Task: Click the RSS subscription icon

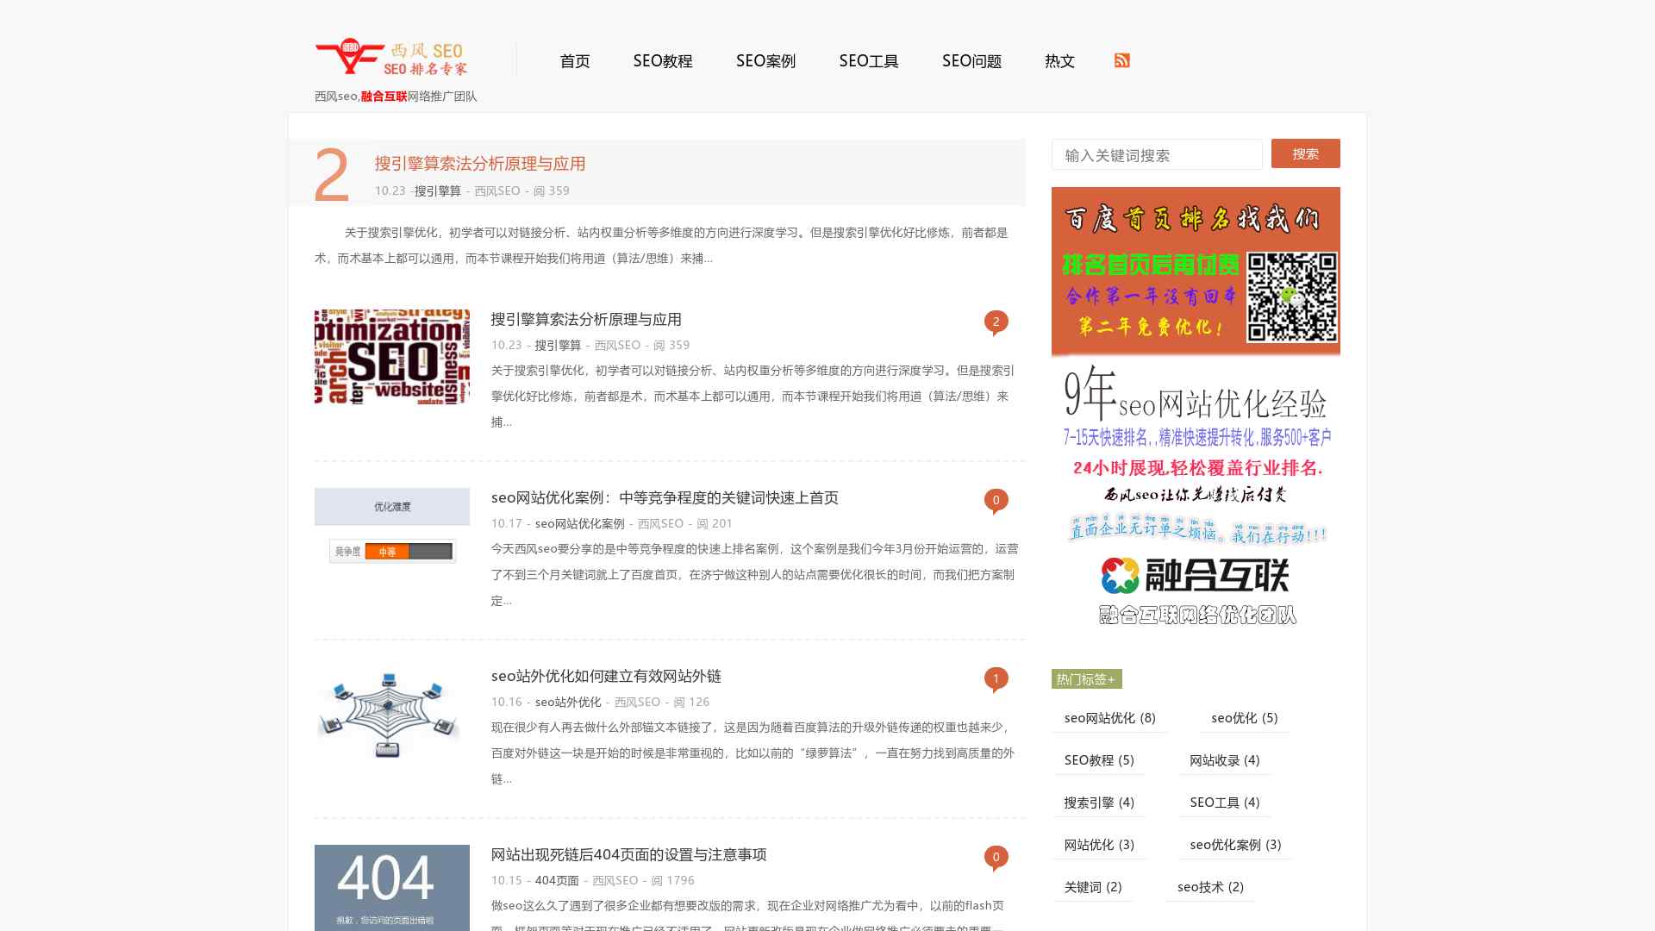Action: click(1121, 60)
